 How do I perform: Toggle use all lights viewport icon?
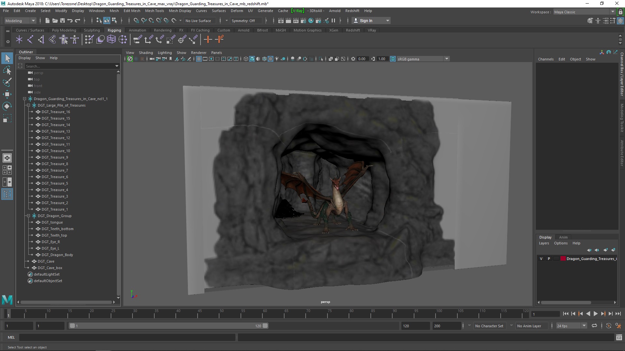[277, 59]
